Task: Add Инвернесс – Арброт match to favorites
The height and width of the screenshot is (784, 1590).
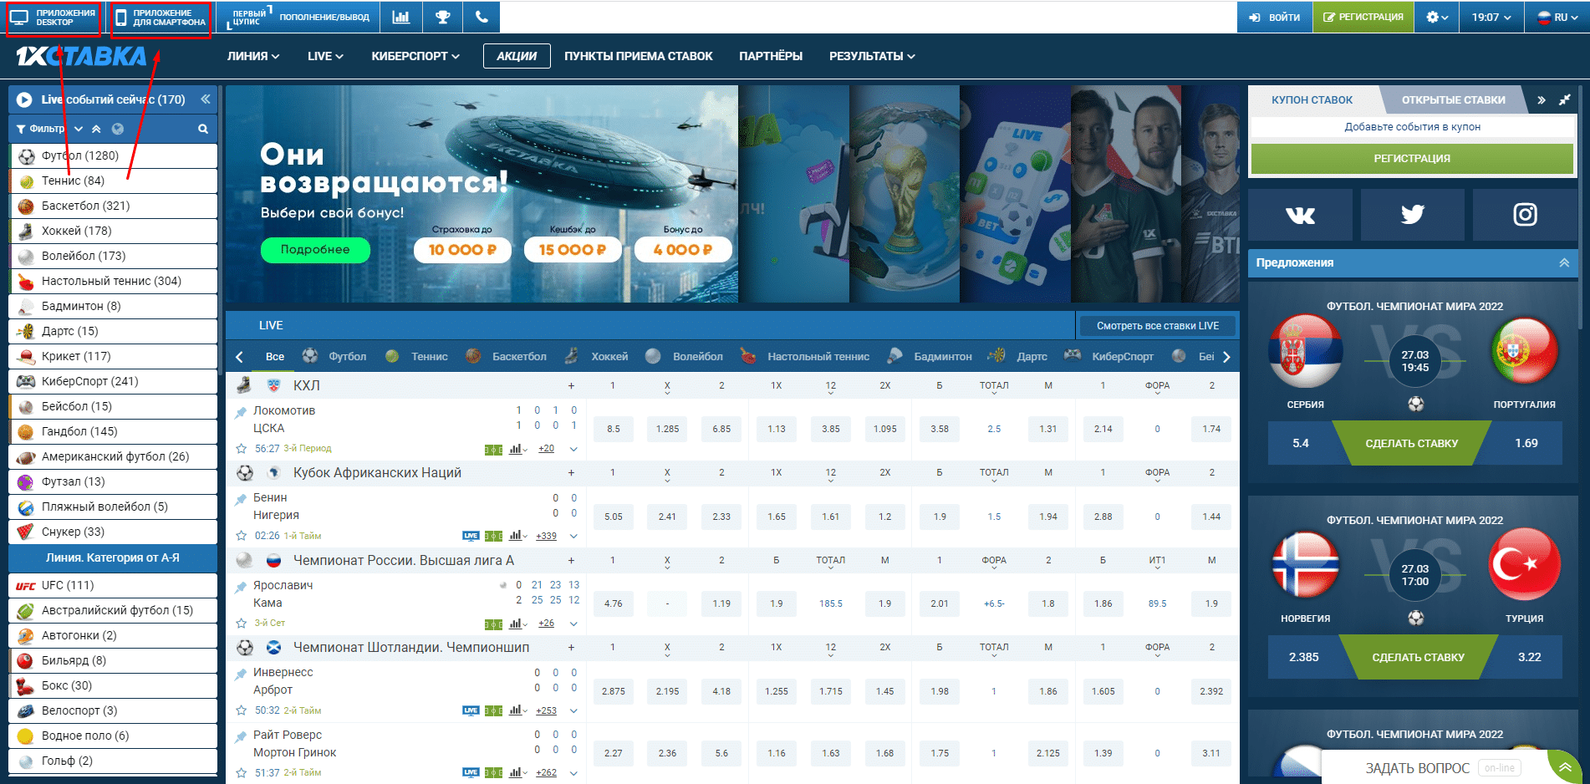Action: point(242,710)
